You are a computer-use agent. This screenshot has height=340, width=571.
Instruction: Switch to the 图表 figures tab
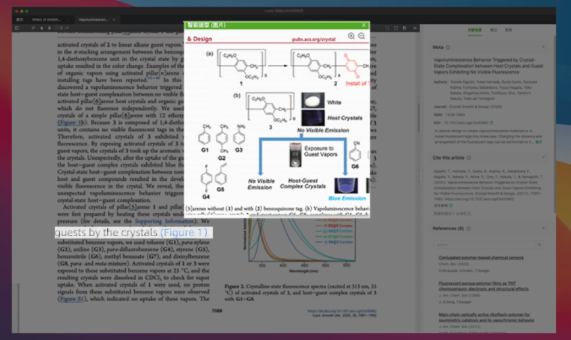[x=508, y=30]
